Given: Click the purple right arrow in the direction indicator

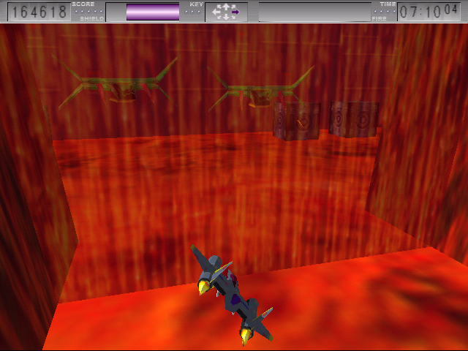Looking at the screenshot, I should point(235,12).
